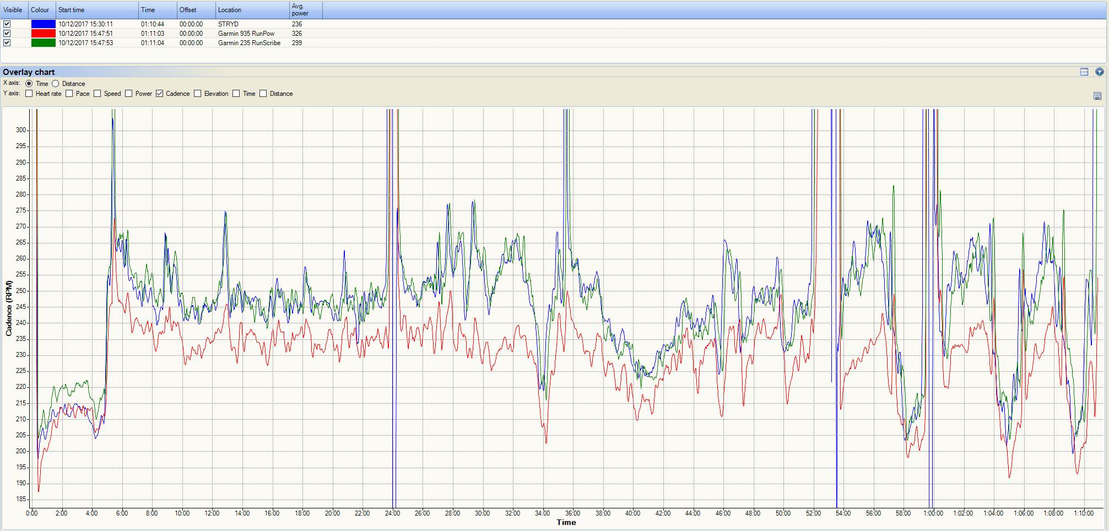1109x531 pixels.
Task: Click the 1:00:00 tick label on the time axis
Action: (933, 513)
